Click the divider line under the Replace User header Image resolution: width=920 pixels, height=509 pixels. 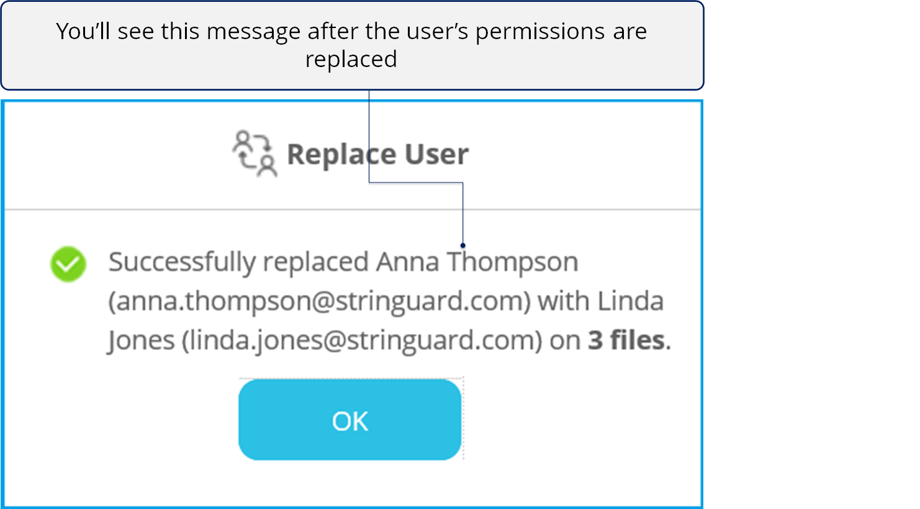pos(353,210)
